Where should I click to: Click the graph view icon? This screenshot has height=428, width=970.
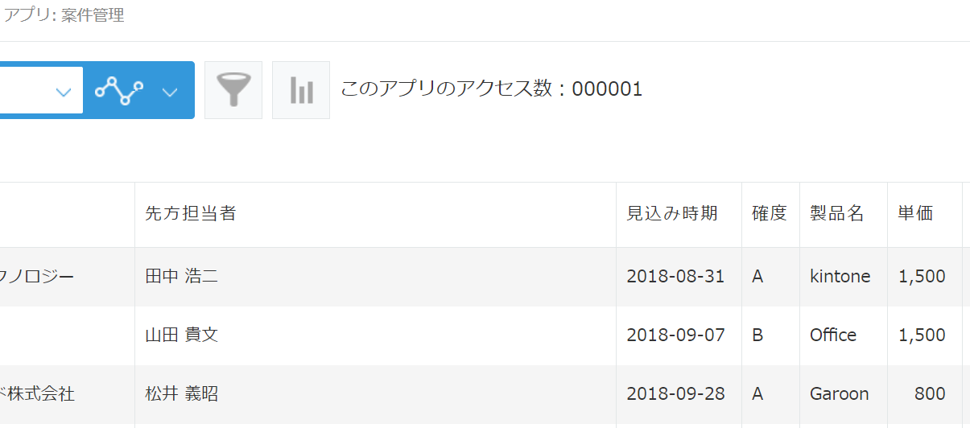(x=119, y=90)
